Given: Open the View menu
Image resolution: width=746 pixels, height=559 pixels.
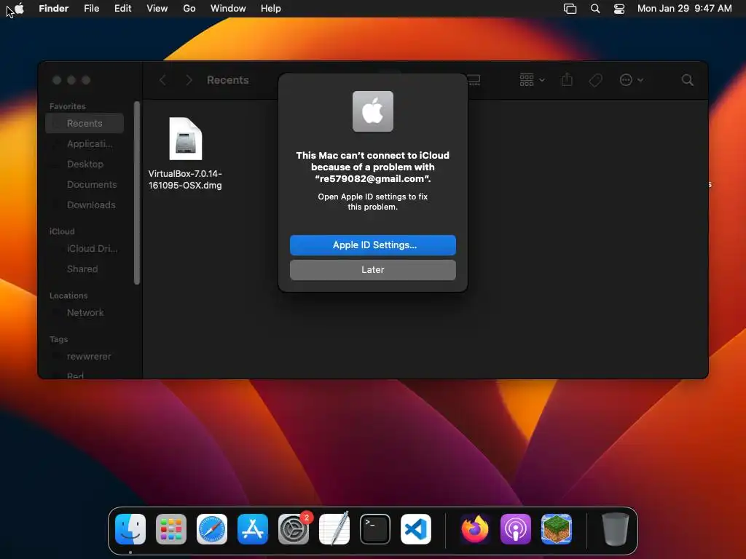Looking at the screenshot, I should click(157, 9).
